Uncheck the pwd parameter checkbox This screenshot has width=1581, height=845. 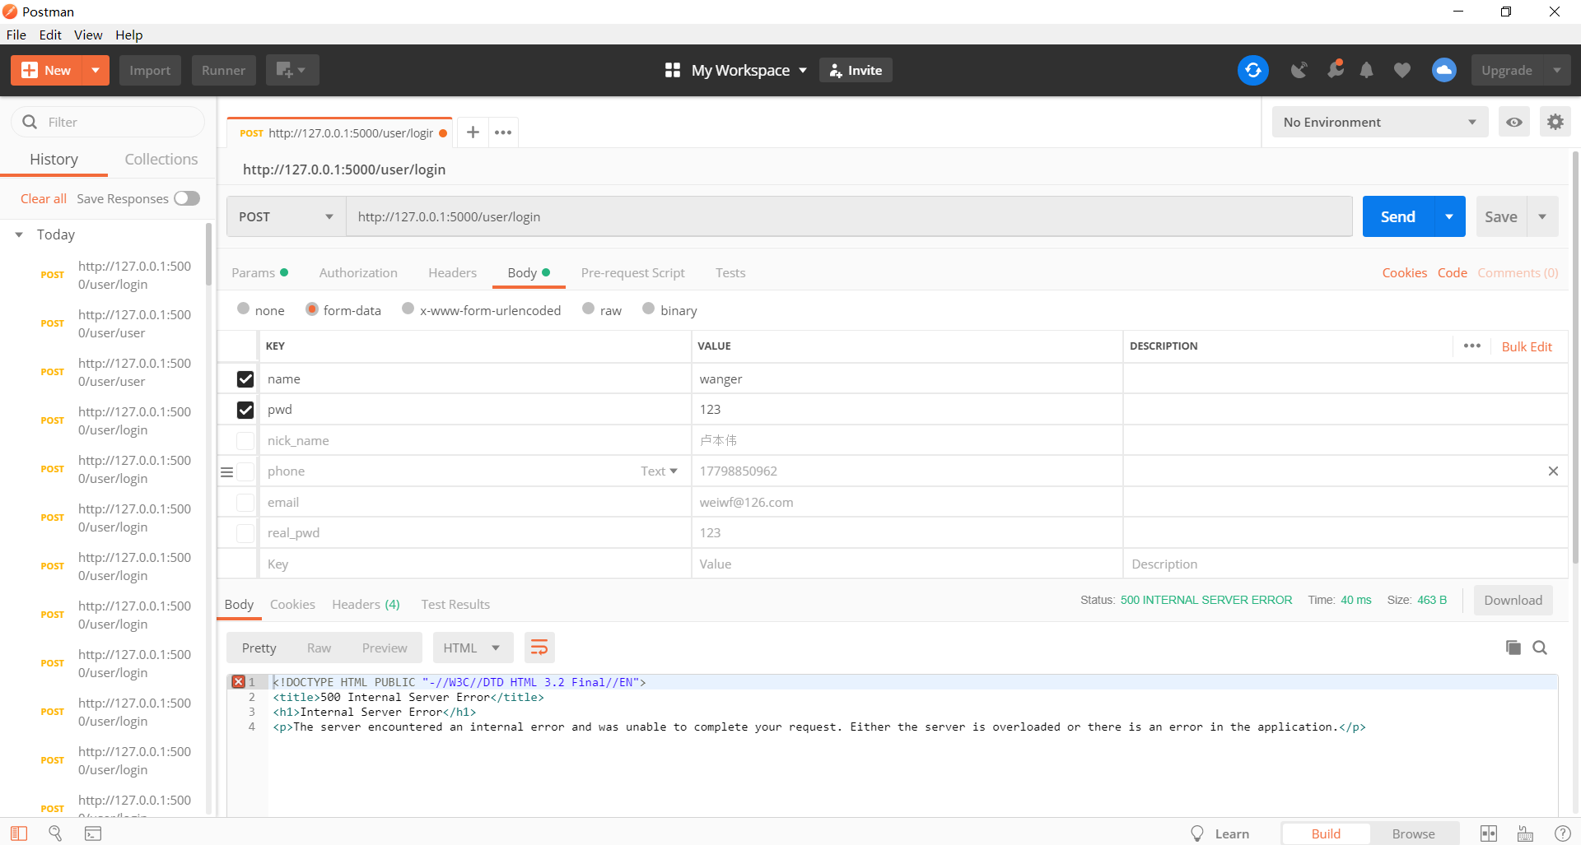[245, 410]
